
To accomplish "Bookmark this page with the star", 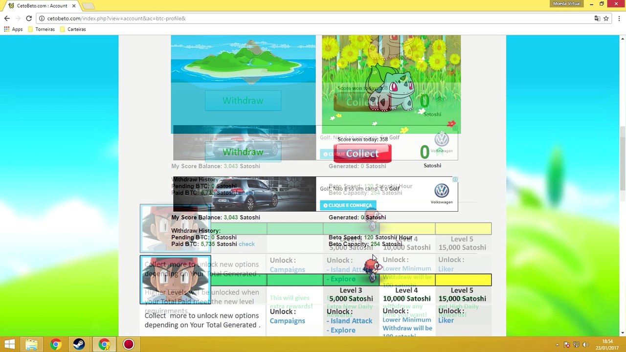I will click(606, 18).
